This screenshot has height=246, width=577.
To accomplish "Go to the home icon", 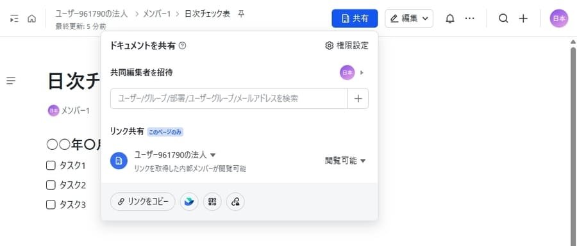I will tap(32, 19).
